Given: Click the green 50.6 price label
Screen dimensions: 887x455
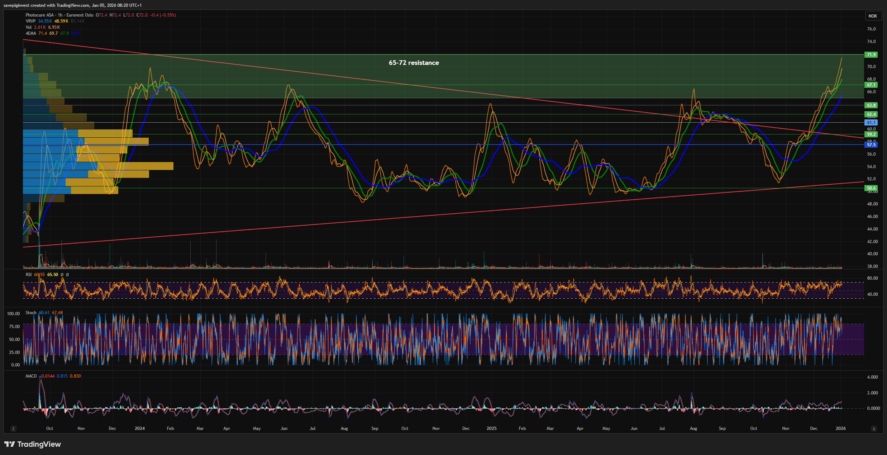Looking at the screenshot, I should point(871,188).
